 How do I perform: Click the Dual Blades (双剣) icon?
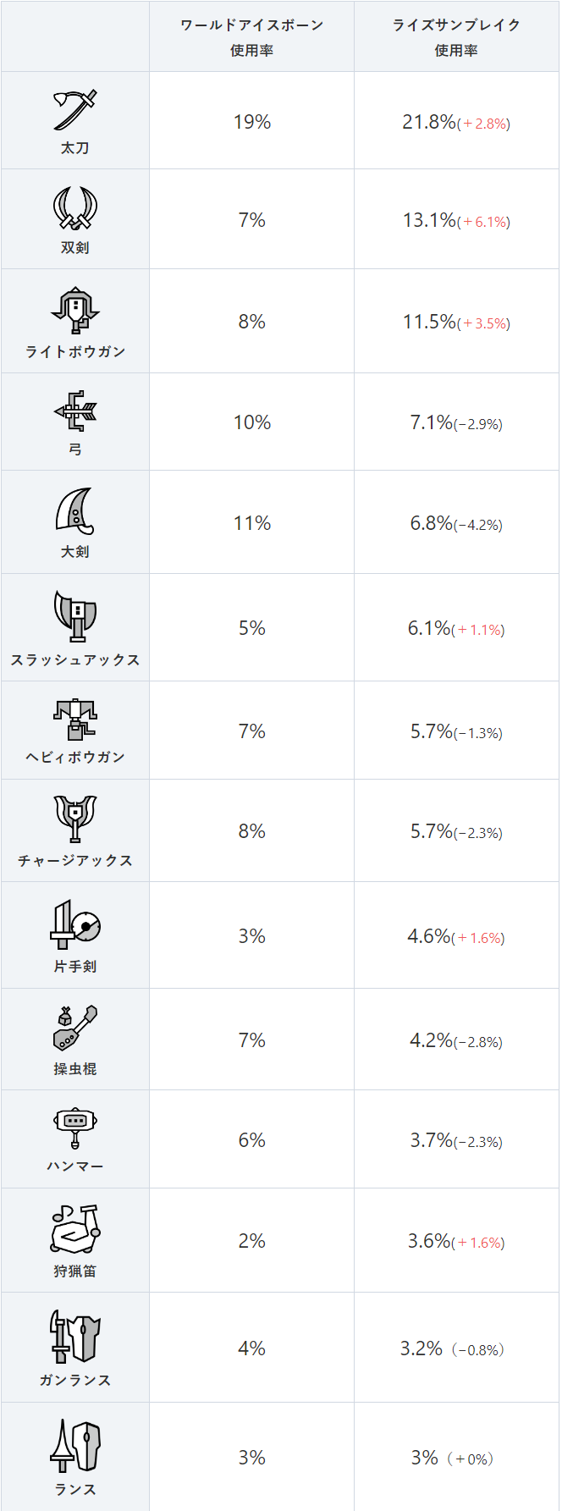point(75,208)
